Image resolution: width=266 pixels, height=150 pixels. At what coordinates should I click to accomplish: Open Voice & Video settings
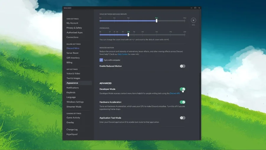[73, 74]
